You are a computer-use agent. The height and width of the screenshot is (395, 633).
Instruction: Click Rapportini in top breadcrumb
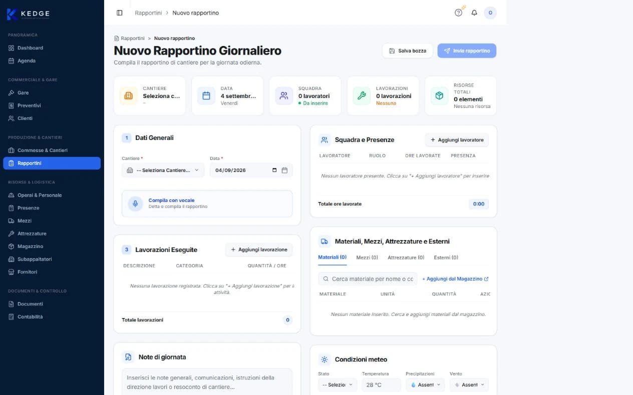(148, 12)
